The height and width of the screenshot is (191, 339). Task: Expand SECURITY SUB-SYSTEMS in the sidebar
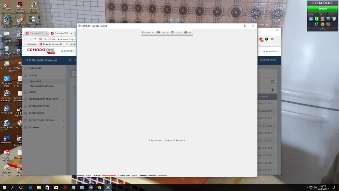[44, 121]
